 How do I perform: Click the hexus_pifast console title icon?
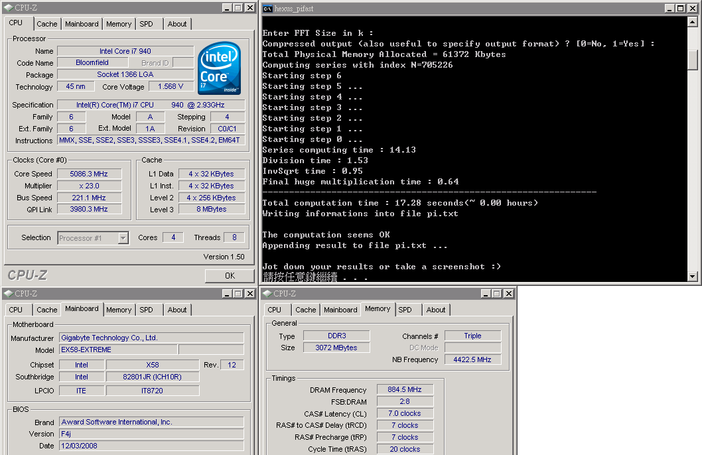(267, 9)
